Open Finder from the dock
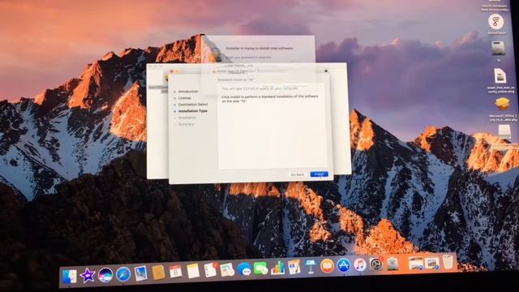 point(70,276)
